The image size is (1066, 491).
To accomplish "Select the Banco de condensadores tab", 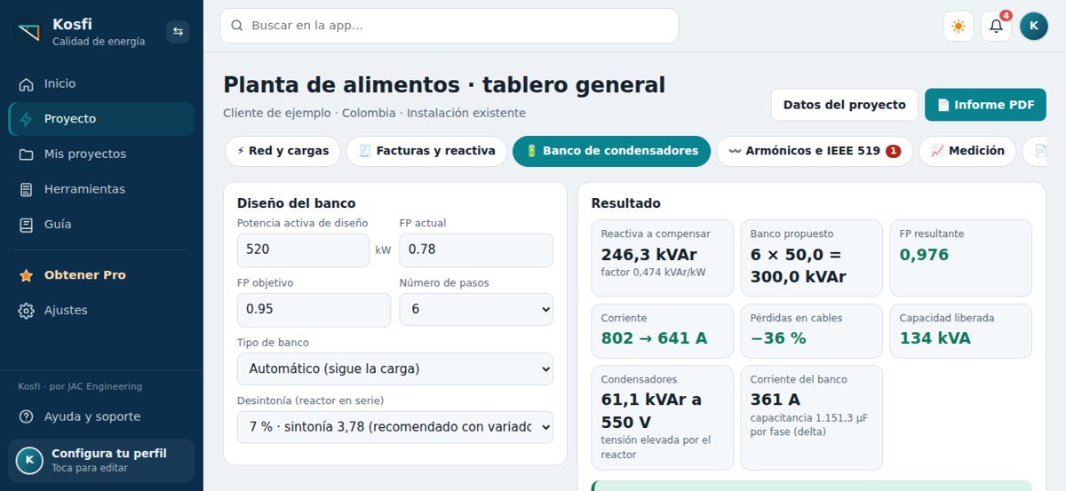I will [611, 151].
